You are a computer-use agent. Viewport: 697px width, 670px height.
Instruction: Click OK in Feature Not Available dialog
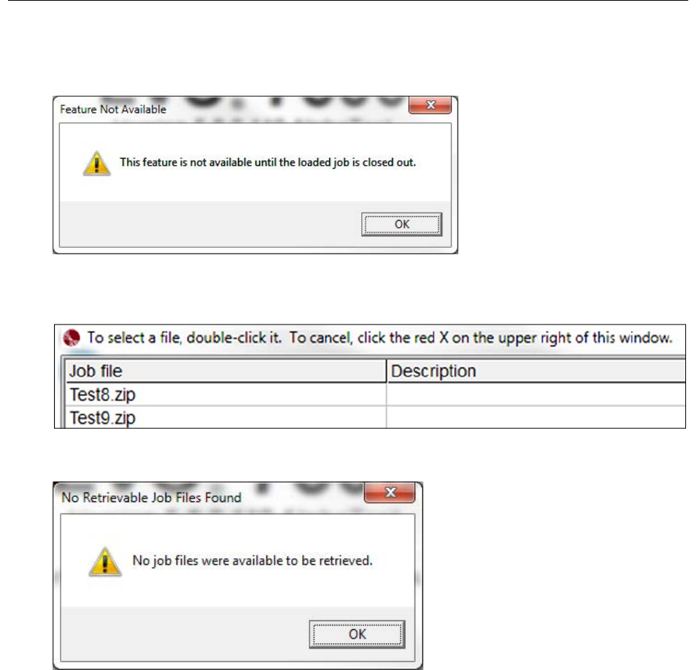click(401, 224)
